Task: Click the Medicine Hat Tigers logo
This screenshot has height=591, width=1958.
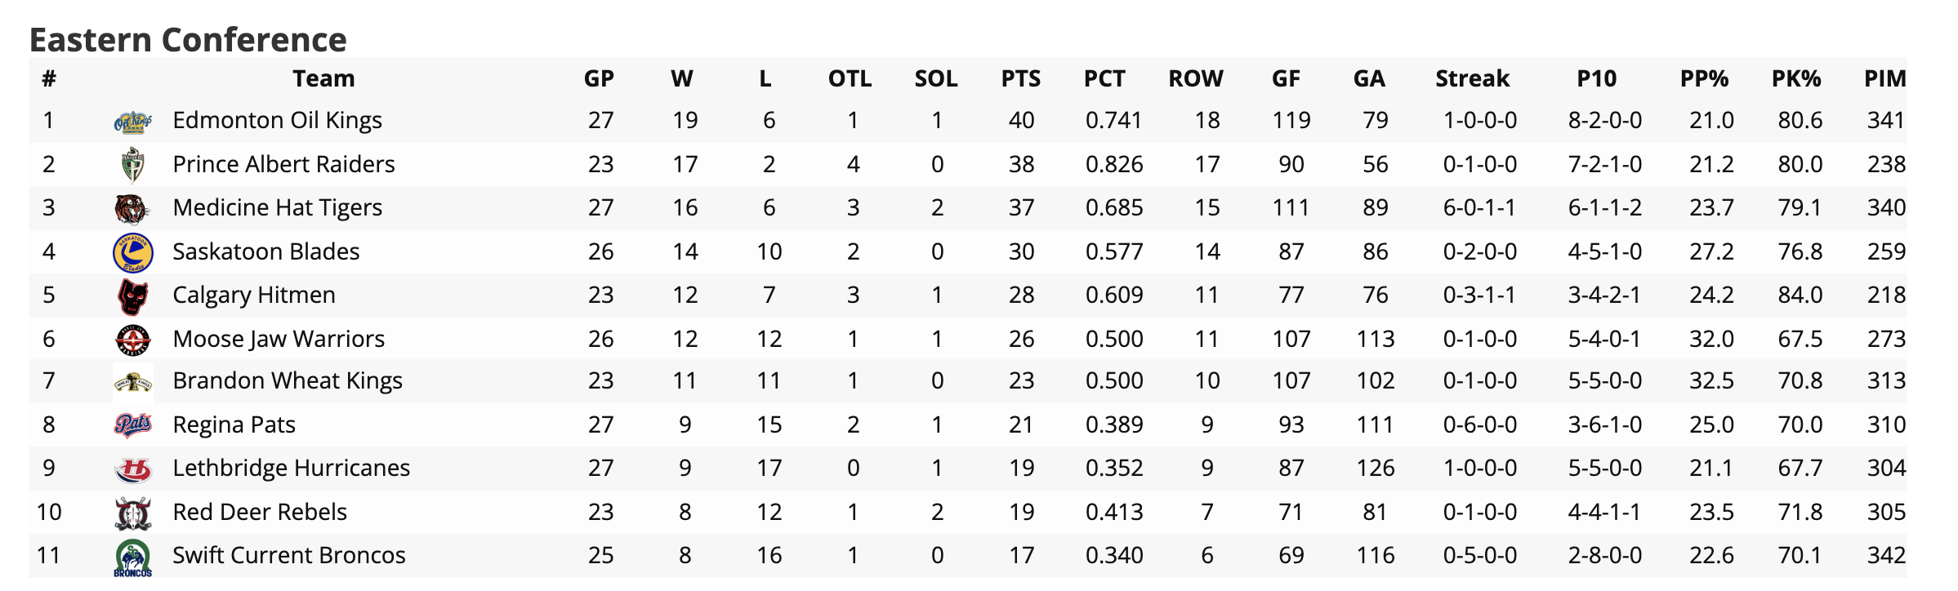Action: click(x=132, y=209)
